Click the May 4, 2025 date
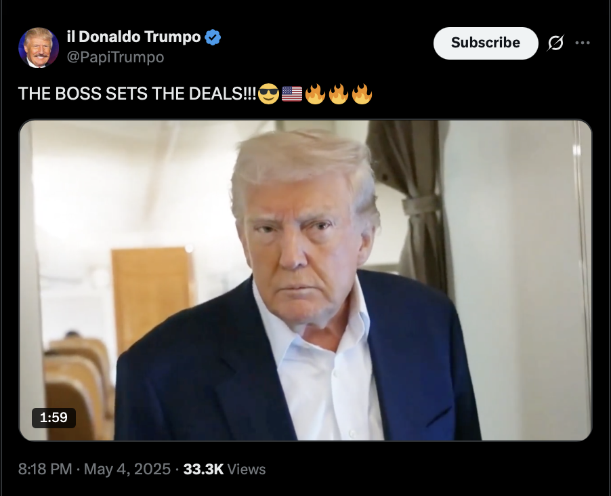Image resolution: width=611 pixels, height=496 pixels. (x=127, y=469)
